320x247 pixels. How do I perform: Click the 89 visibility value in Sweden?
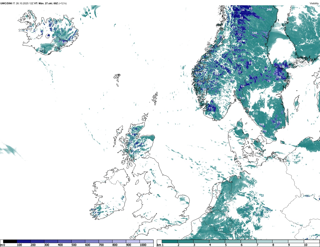click(x=250, y=63)
